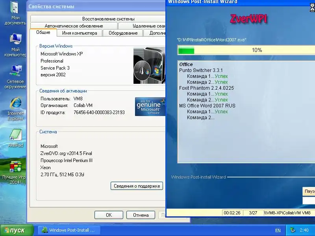The width and height of the screenshot is (315, 236).
Task: Open the Мой компьютер desktop icon
Action: [15, 45]
